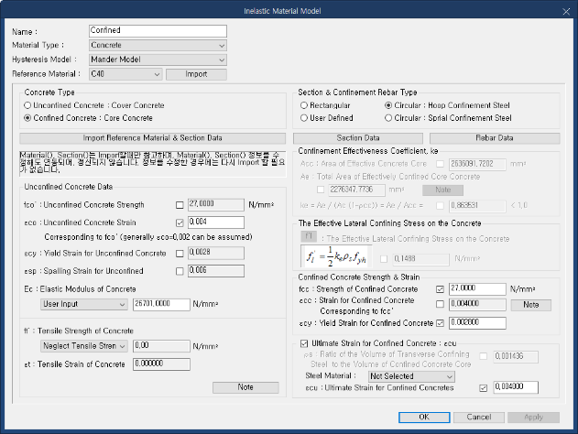Image resolution: width=578 pixels, height=434 pixels.
Task: Click the tensile strength field showing 0.00
Action: pos(161,346)
